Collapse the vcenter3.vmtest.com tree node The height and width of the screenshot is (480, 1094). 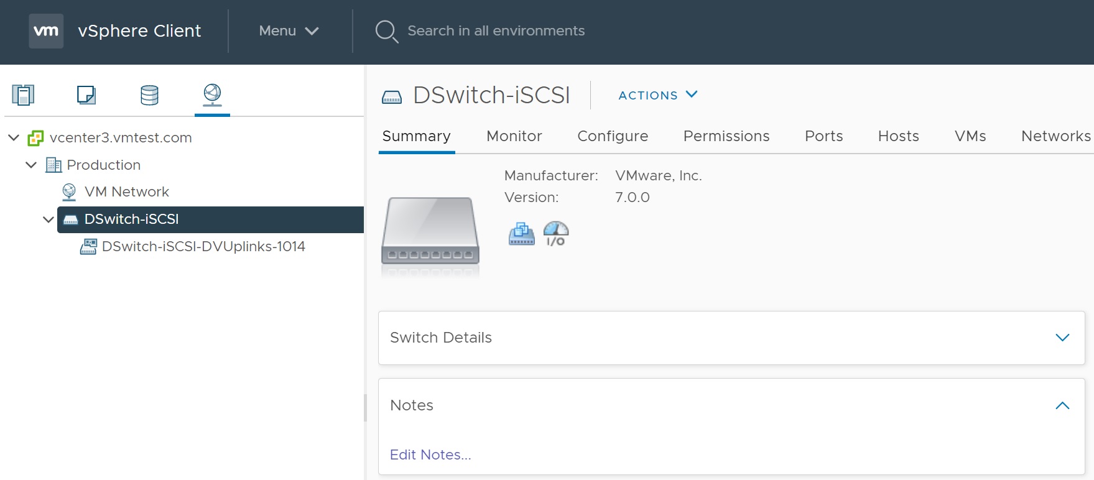(x=14, y=137)
